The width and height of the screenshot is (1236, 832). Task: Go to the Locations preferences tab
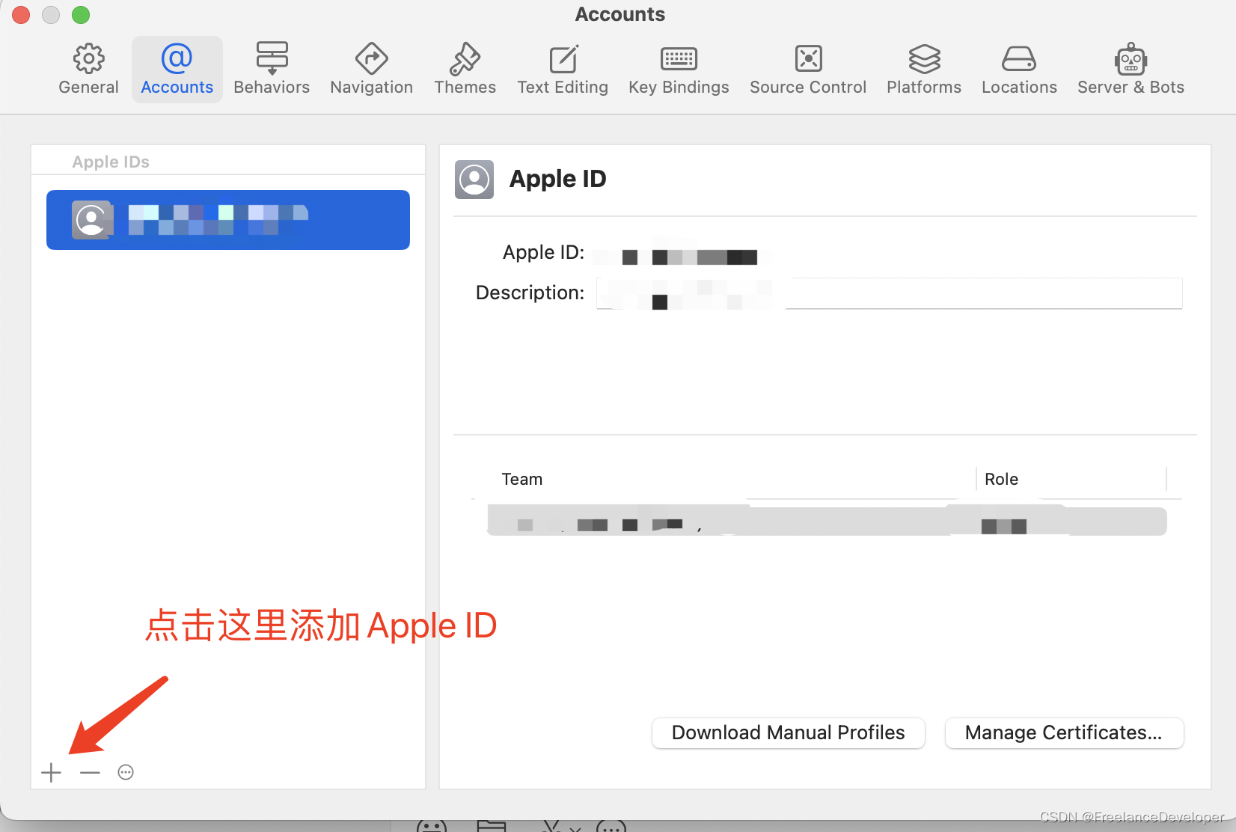pos(1019,70)
